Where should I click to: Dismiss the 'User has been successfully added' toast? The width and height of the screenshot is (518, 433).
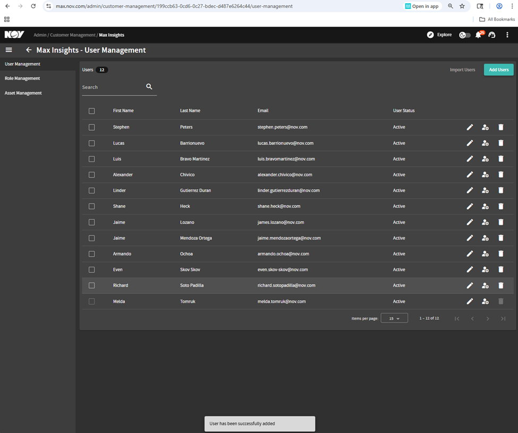click(x=260, y=423)
